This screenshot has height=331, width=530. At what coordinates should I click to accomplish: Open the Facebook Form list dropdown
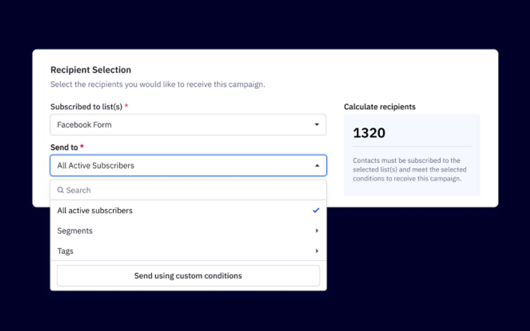pyautogui.click(x=188, y=125)
